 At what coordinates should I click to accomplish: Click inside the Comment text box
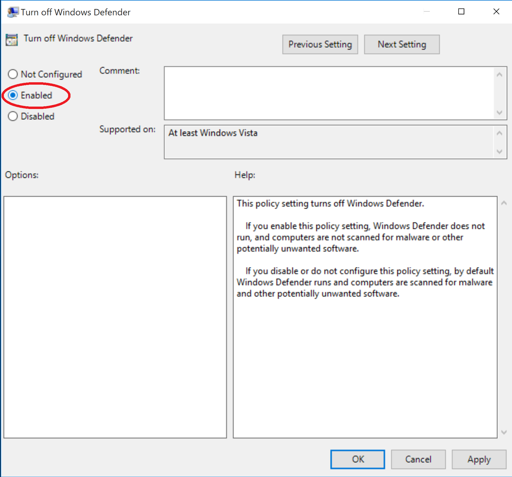320,93
